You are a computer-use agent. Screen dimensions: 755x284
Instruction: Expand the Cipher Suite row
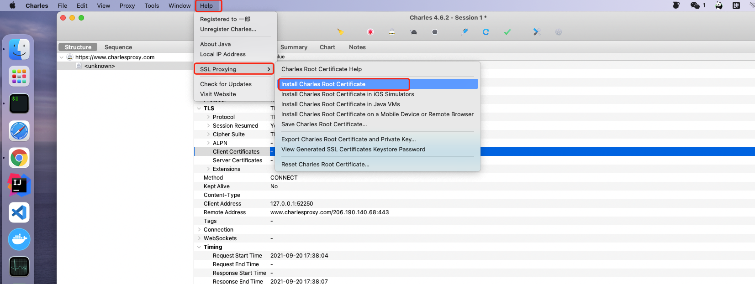(x=208, y=134)
